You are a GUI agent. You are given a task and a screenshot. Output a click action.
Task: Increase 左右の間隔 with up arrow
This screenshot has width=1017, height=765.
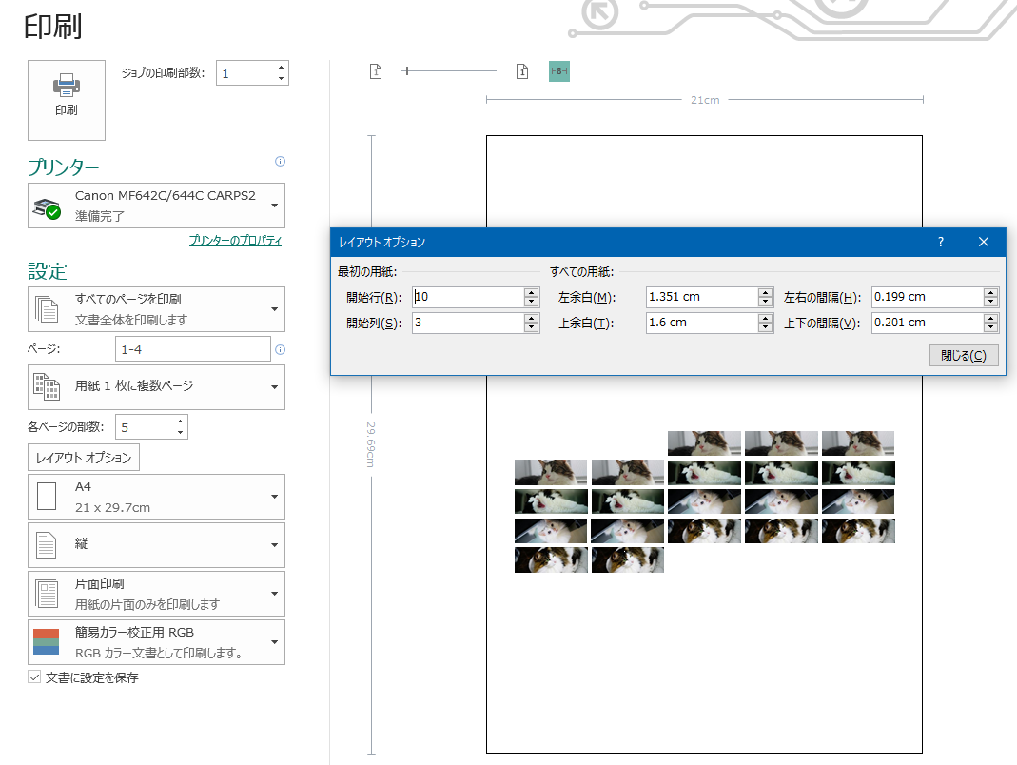[990, 293]
